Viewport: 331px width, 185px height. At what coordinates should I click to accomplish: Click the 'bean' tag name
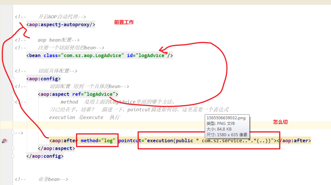coord(35,55)
